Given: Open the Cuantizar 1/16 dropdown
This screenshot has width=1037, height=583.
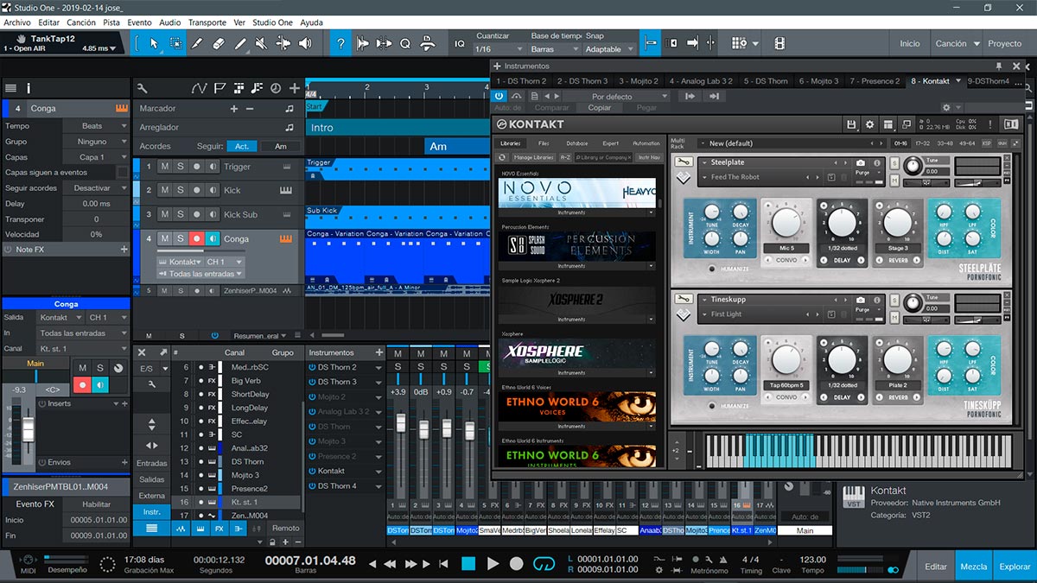Looking at the screenshot, I should click(x=498, y=49).
